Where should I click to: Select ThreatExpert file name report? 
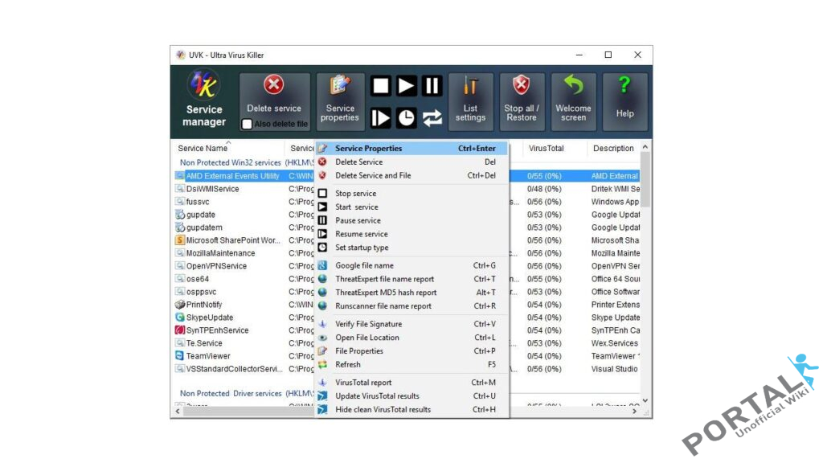click(x=412, y=279)
